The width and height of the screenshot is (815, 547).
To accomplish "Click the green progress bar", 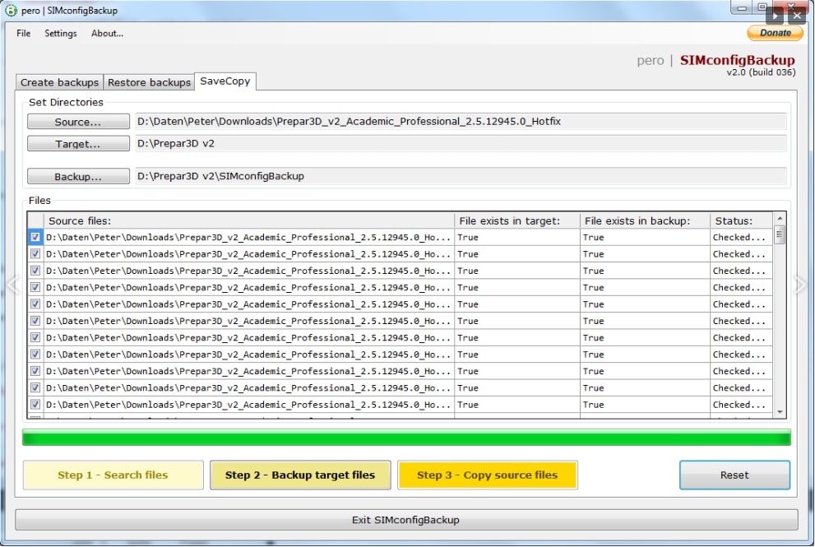I will 406,438.
